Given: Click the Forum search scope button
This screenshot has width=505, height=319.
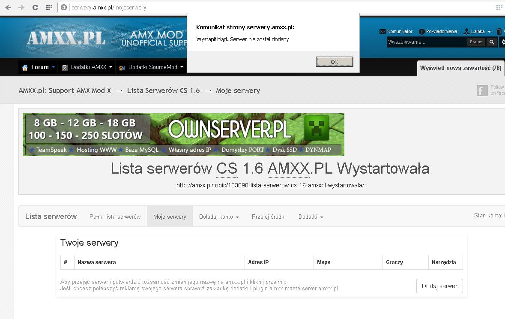Looking at the screenshot, I should tap(476, 42).
